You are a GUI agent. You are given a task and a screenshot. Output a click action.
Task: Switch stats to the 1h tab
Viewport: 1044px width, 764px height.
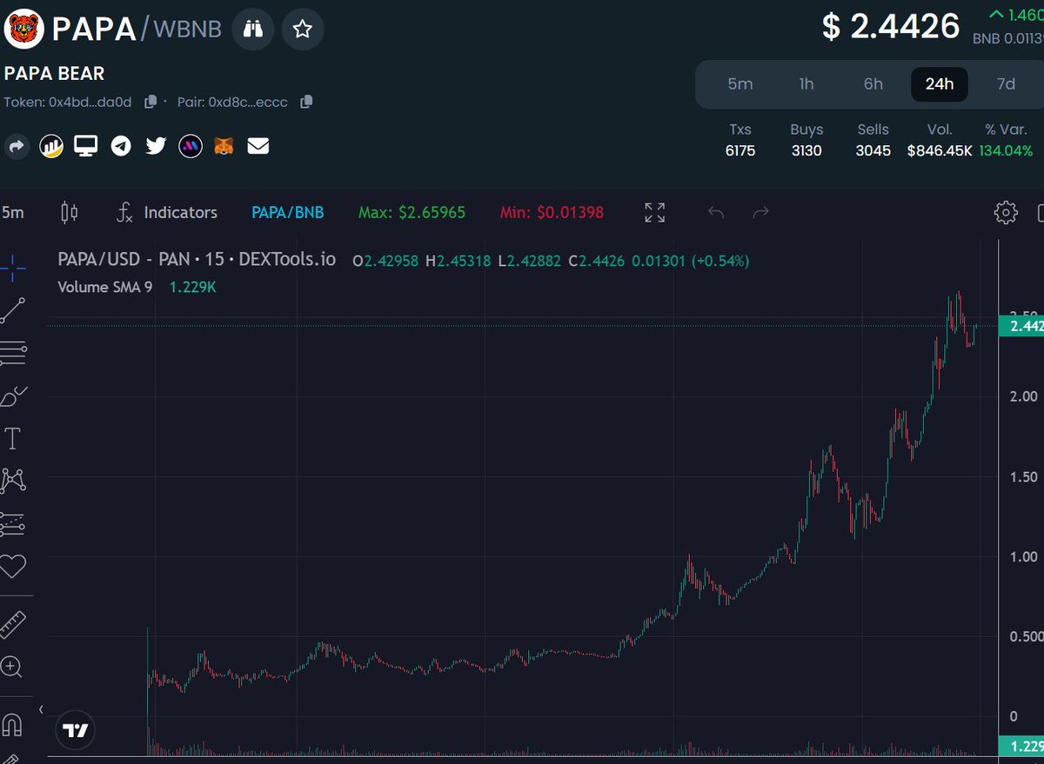[806, 84]
